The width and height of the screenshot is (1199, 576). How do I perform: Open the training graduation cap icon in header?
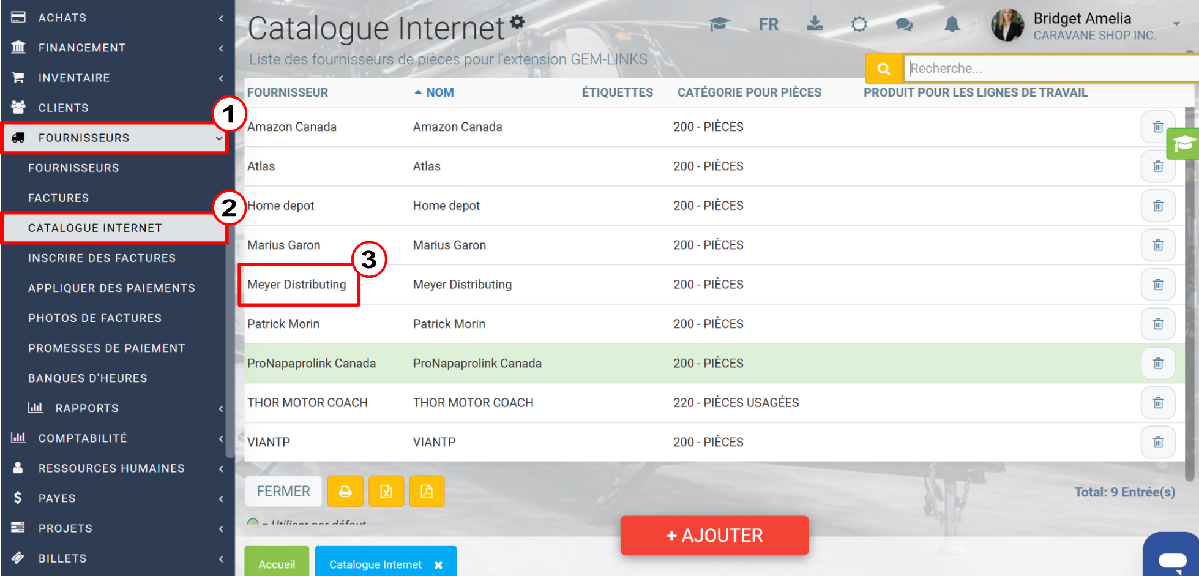pyautogui.click(x=719, y=24)
